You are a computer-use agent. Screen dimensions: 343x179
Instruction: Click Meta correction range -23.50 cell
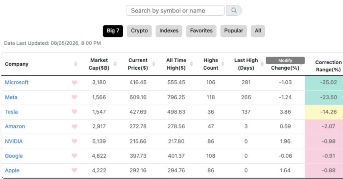pos(324,97)
